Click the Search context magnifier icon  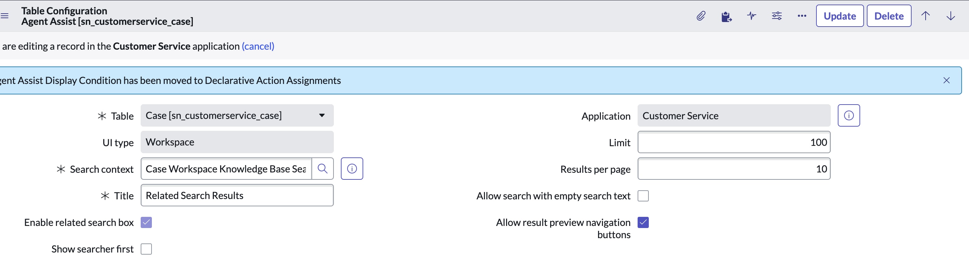pyautogui.click(x=323, y=169)
